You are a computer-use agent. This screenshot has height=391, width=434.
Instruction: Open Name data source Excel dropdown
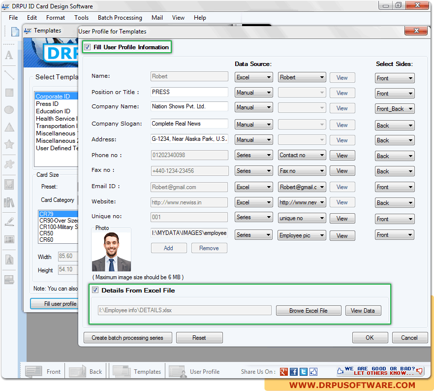(253, 77)
